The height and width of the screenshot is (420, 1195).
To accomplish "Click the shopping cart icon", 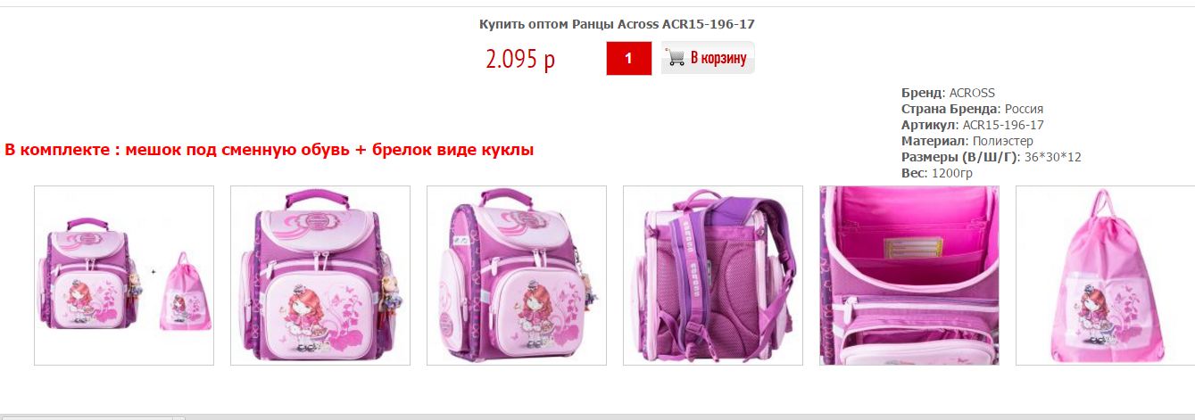I will [676, 59].
